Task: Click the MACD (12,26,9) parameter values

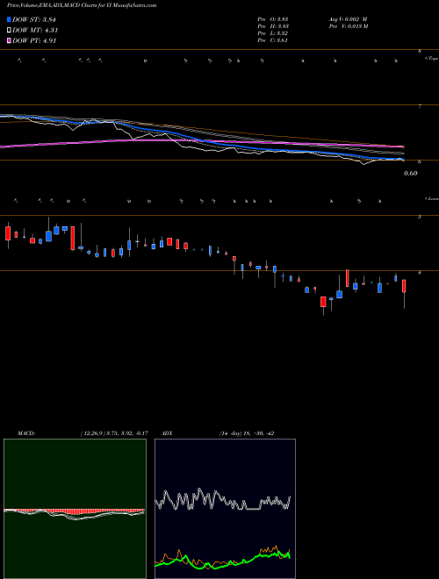Action: 114,433
